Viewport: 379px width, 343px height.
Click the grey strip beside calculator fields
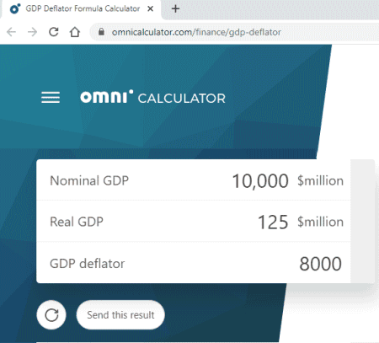click(362, 222)
